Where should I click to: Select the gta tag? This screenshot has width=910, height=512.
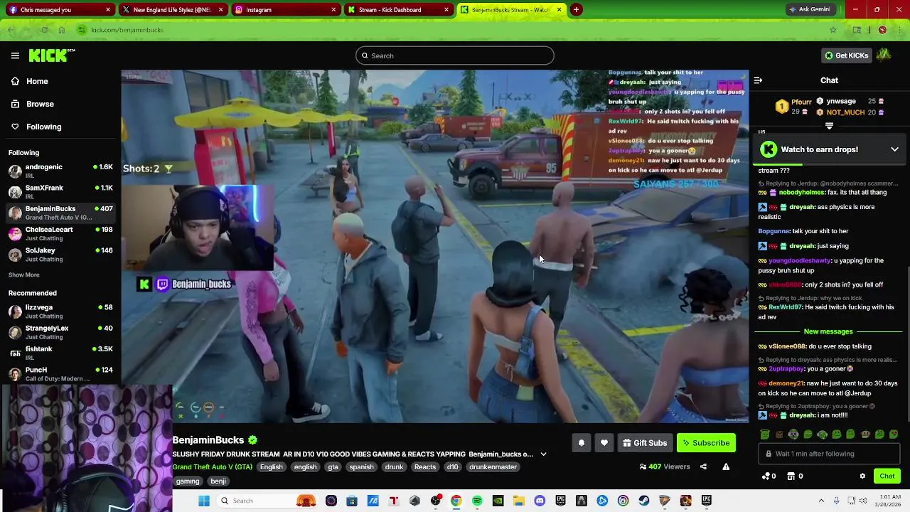tap(333, 466)
